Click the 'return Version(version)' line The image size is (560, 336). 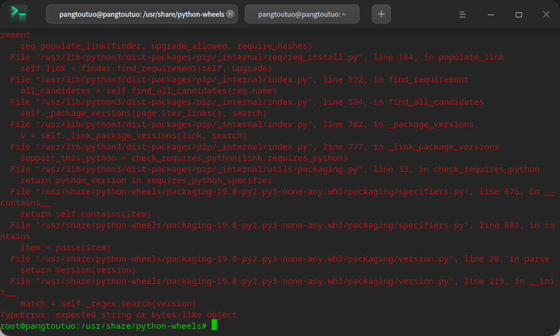78,270
